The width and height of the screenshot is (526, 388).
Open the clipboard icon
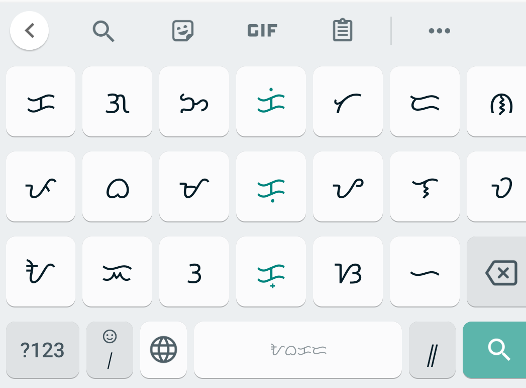tap(343, 30)
